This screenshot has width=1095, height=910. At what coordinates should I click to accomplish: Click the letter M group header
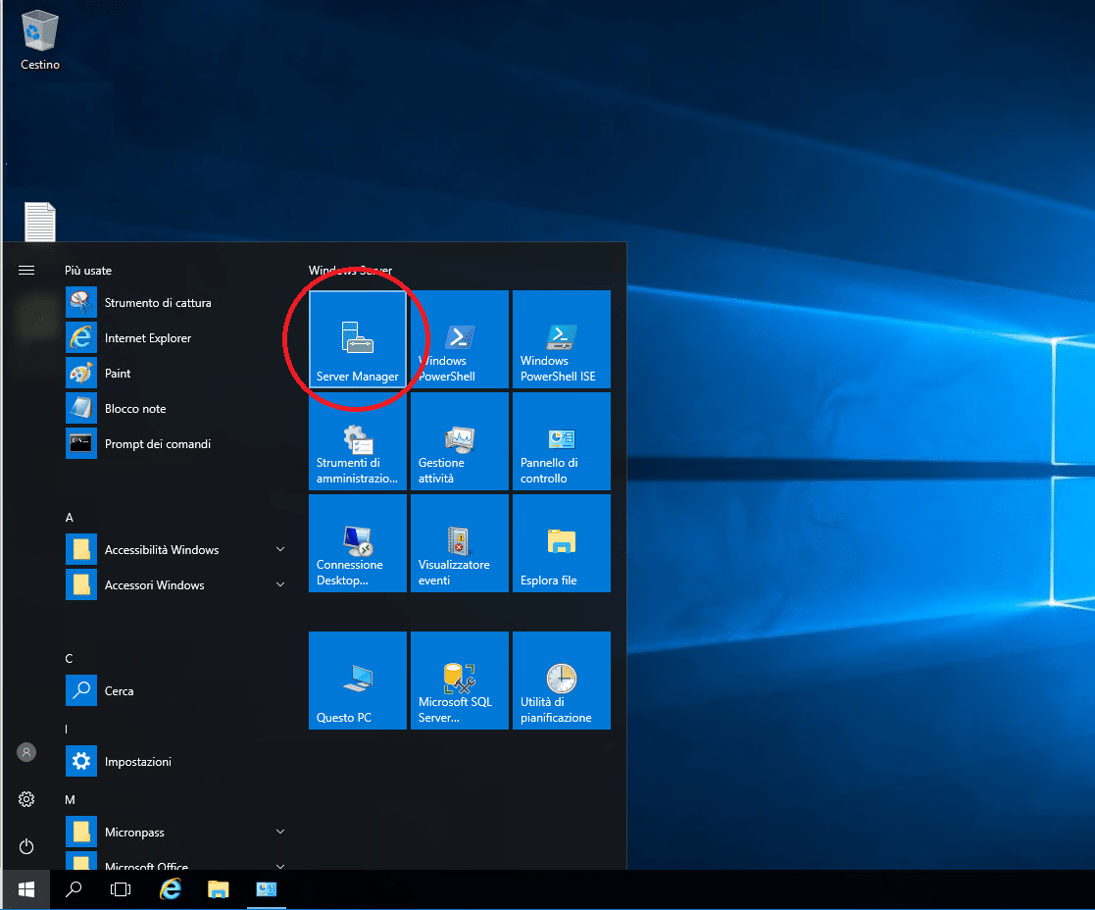pos(70,799)
